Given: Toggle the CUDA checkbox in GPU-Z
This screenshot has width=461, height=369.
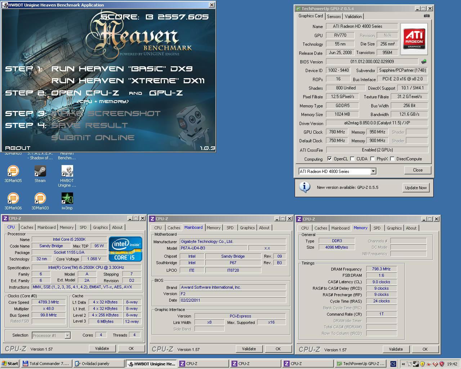Looking at the screenshot, I should (x=352, y=159).
